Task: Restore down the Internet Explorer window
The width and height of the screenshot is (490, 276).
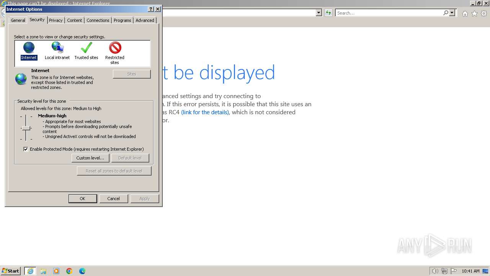Action: 479,3
